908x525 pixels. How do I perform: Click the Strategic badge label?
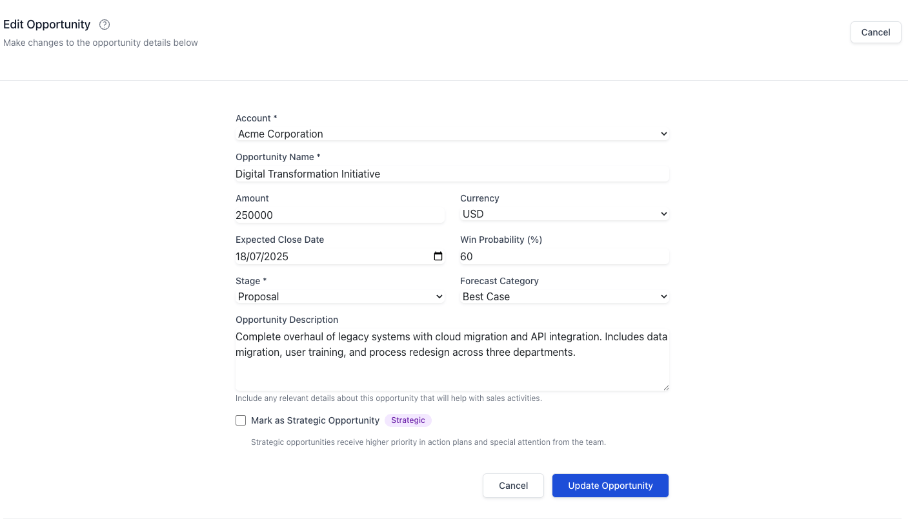coord(408,420)
